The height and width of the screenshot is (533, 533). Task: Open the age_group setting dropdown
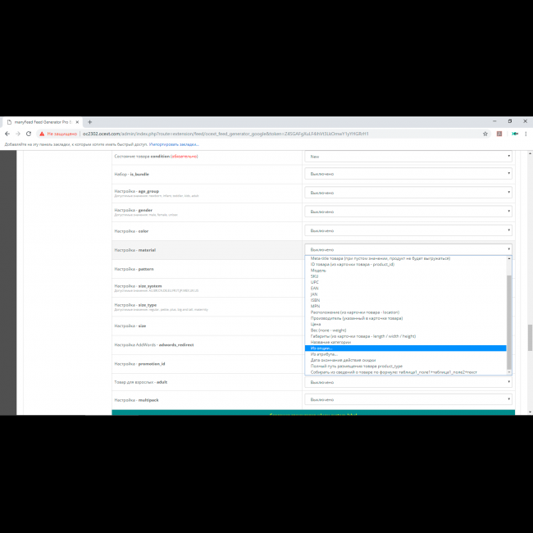[x=408, y=193]
